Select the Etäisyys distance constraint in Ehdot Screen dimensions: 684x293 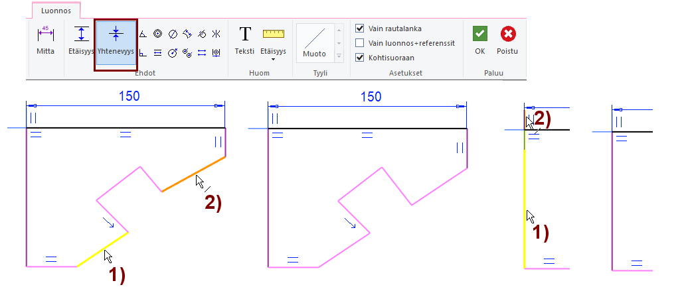81,41
